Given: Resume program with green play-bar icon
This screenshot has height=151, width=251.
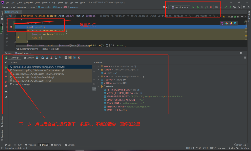Looking at the screenshot, I should [x=6, y=68].
